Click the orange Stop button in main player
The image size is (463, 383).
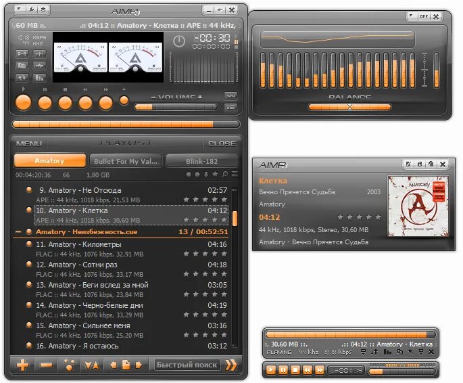pos(66,103)
